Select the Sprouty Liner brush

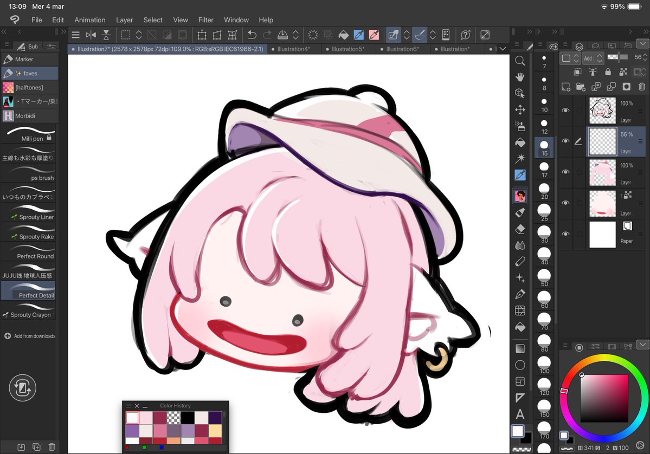[x=28, y=213]
